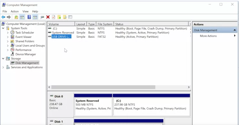This screenshot has height=125, width=239.
Task: Expand the Performance node
Action: pyautogui.click(x=8, y=50)
